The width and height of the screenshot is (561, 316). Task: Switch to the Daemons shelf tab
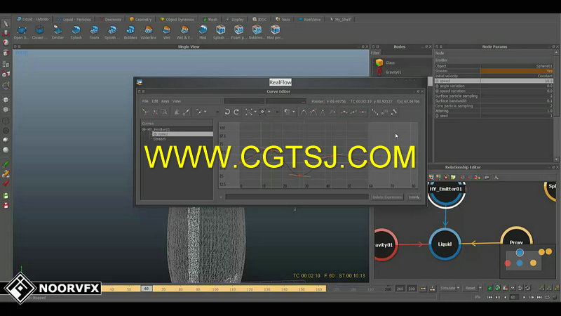pyautogui.click(x=111, y=20)
